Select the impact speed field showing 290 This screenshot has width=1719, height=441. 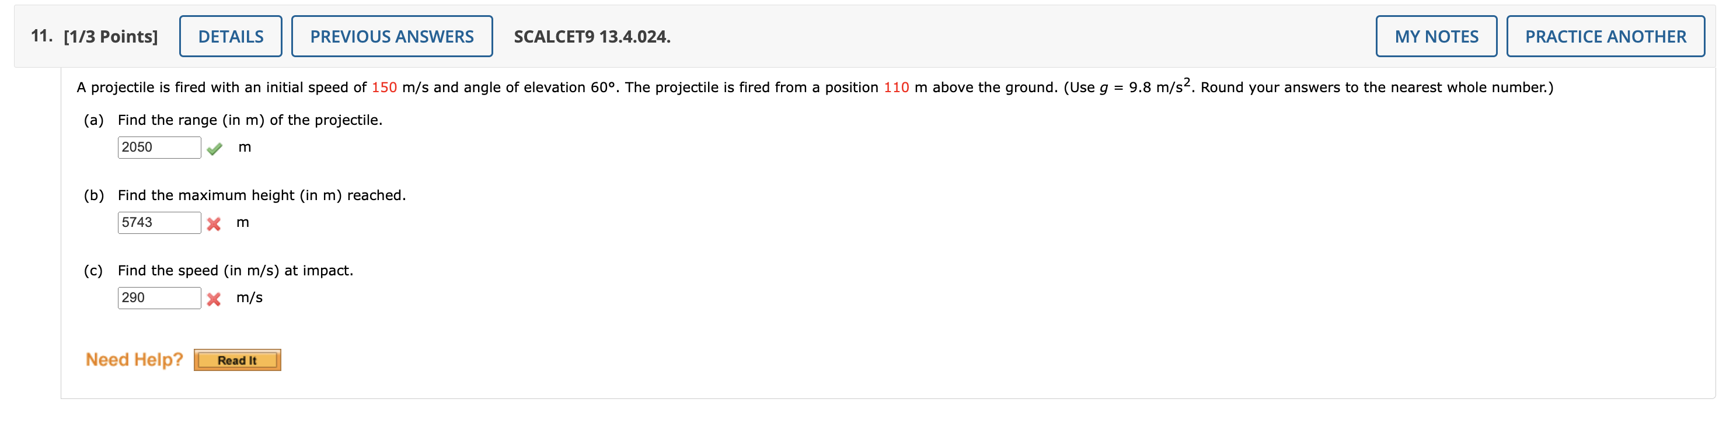pyautogui.click(x=159, y=297)
